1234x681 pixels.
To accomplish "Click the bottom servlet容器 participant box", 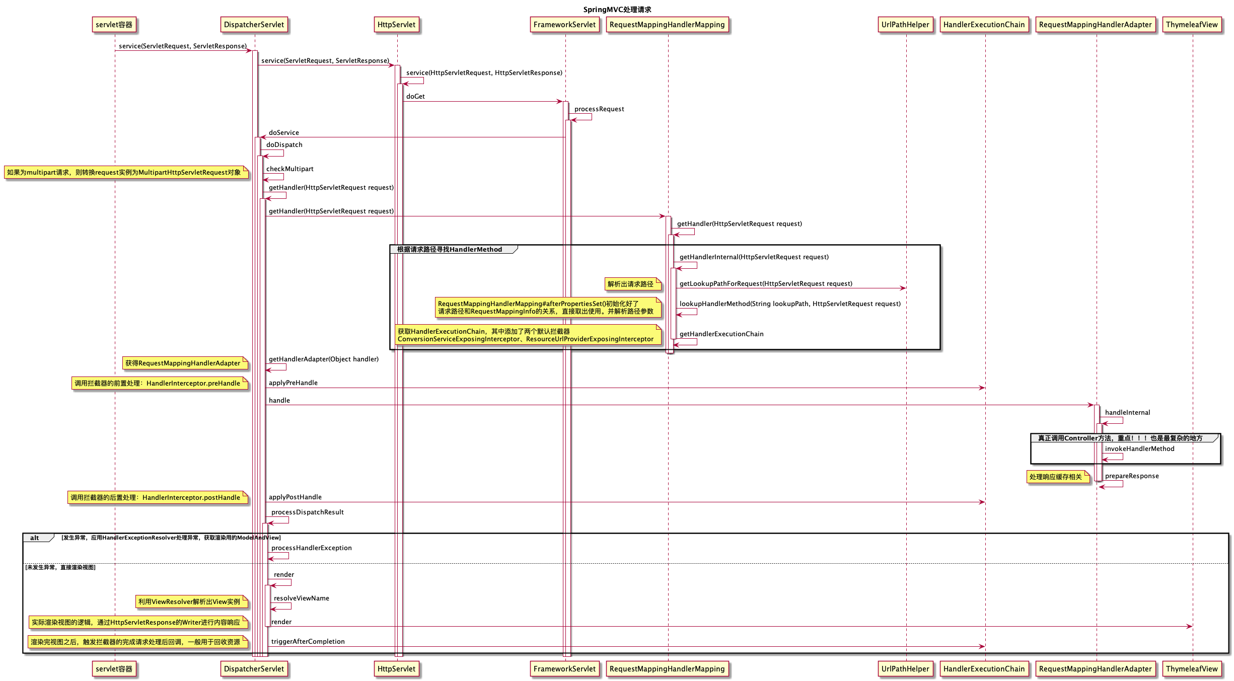I will (x=114, y=669).
